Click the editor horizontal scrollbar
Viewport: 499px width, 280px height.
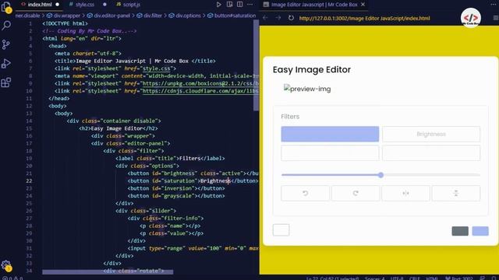pyautogui.click(x=108, y=271)
